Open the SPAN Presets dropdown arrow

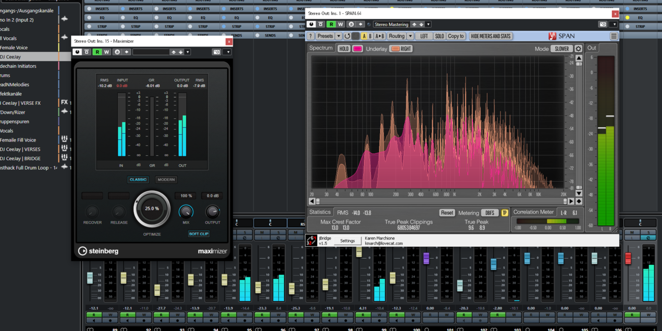point(339,36)
